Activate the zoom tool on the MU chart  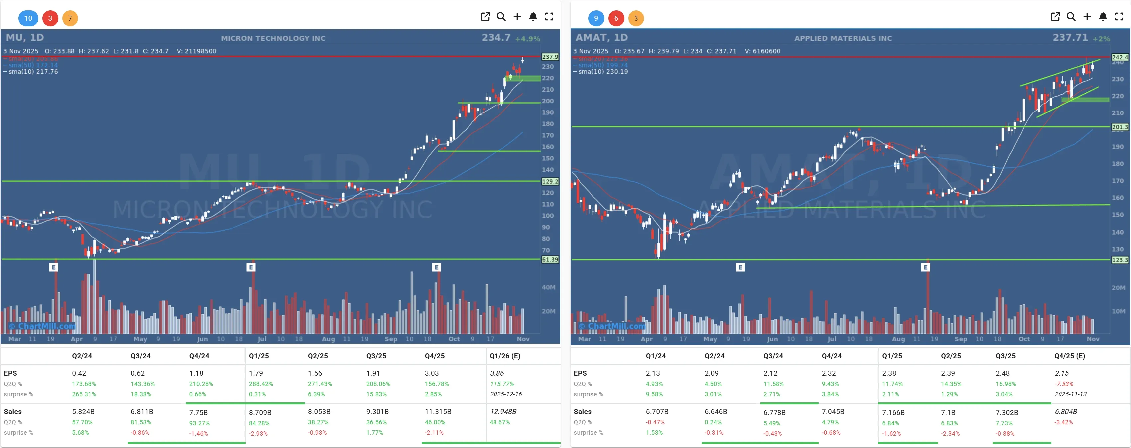coord(501,17)
